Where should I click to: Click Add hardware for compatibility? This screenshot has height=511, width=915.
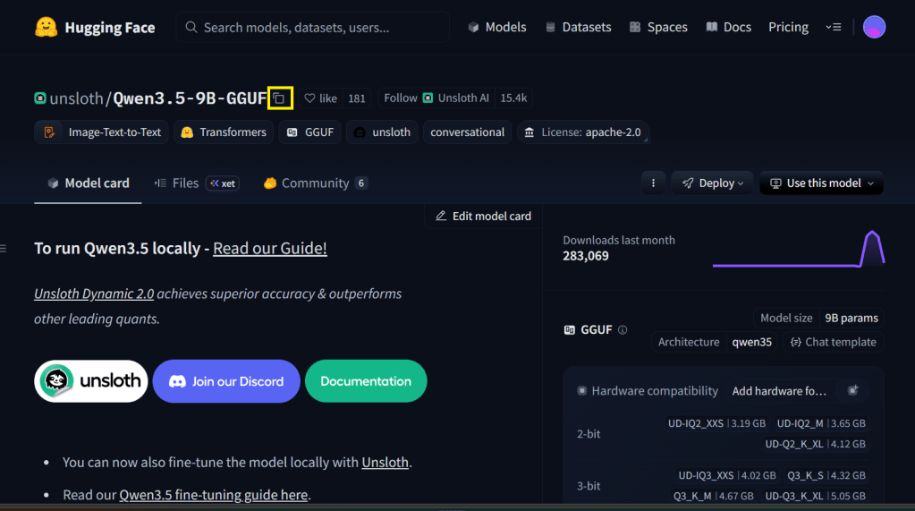(779, 391)
